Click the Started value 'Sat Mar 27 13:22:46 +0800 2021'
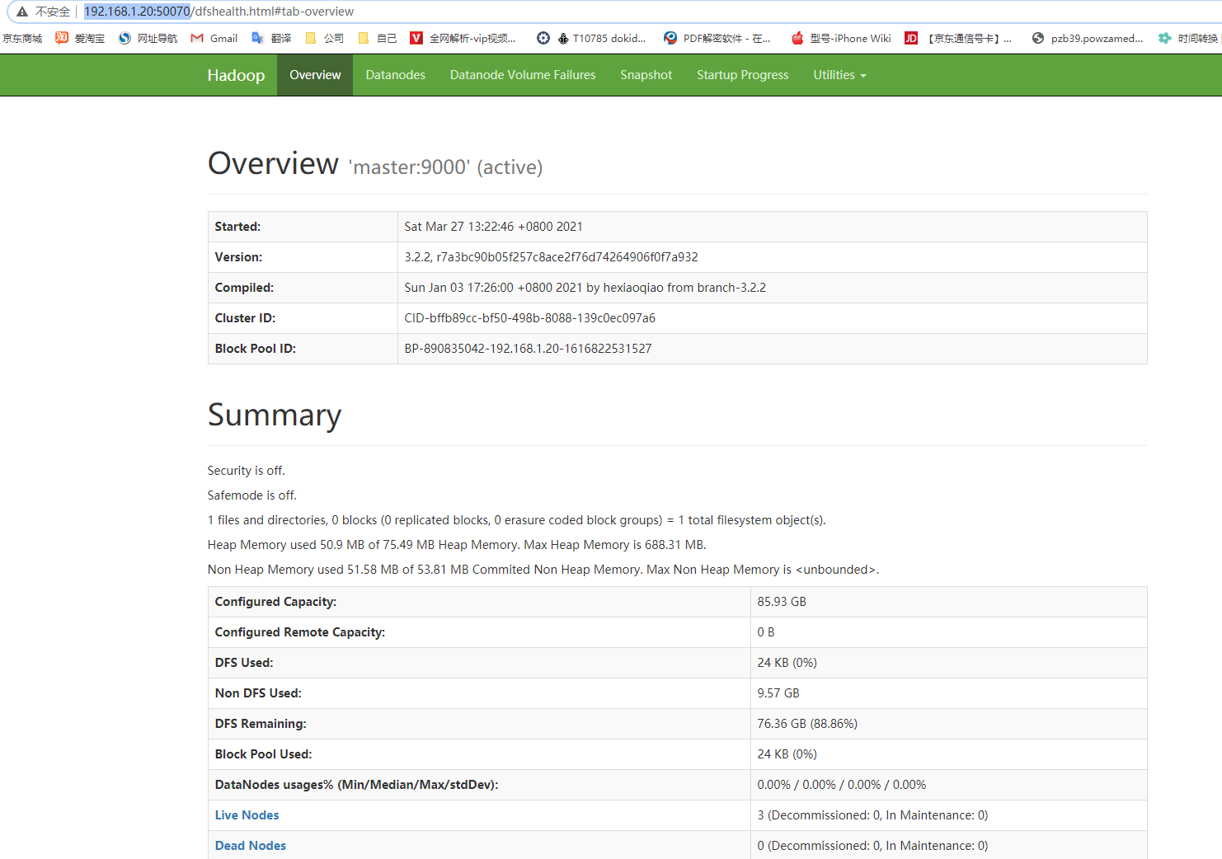The image size is (1222, 859). [493, 227]
